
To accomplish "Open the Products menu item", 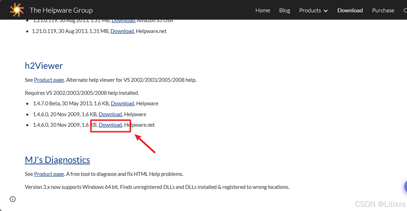I will point(310,10).
